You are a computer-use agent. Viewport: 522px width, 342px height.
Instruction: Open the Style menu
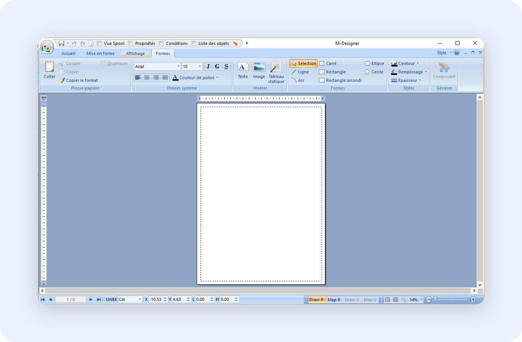coord(444,53)
